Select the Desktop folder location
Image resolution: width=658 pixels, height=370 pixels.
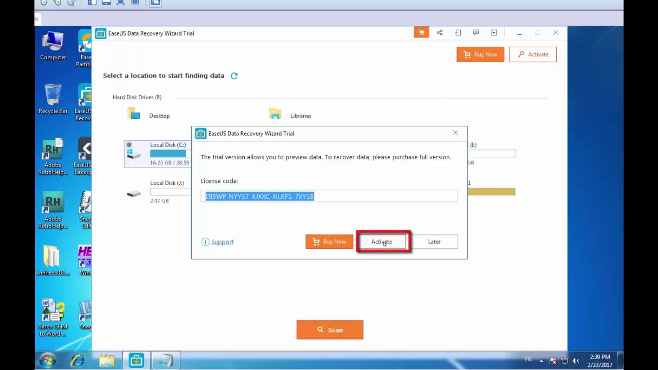[149, 114]
